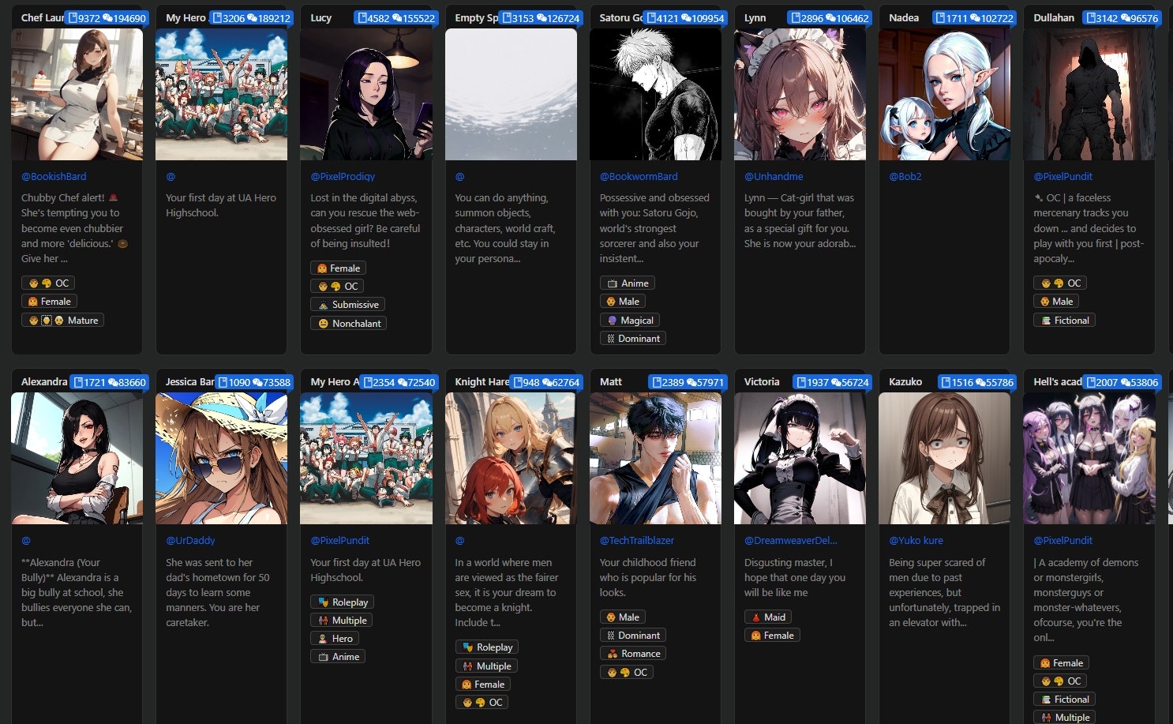Screen dimensions: 1173x724
Task: Click description 'Disgusting master, I hope'
Action: [795, 577]
